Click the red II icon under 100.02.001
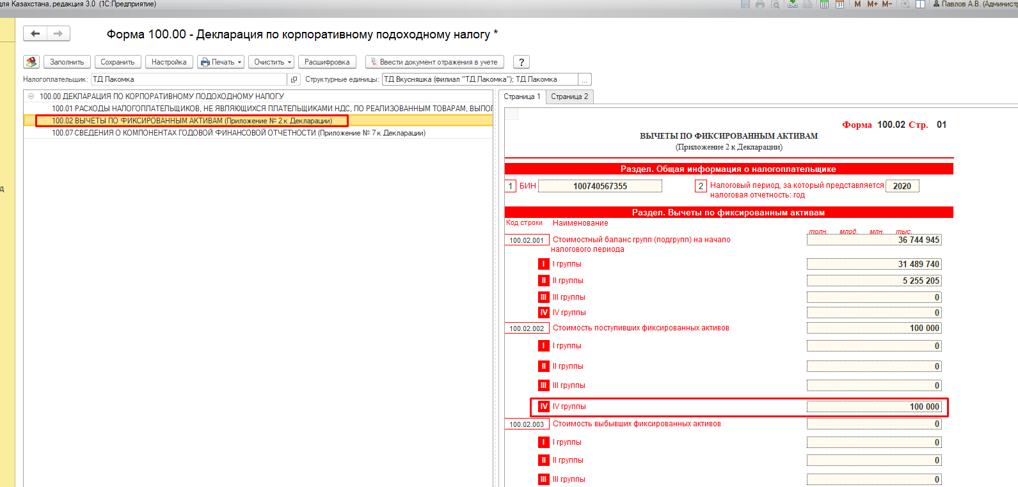 pos(544,281)
